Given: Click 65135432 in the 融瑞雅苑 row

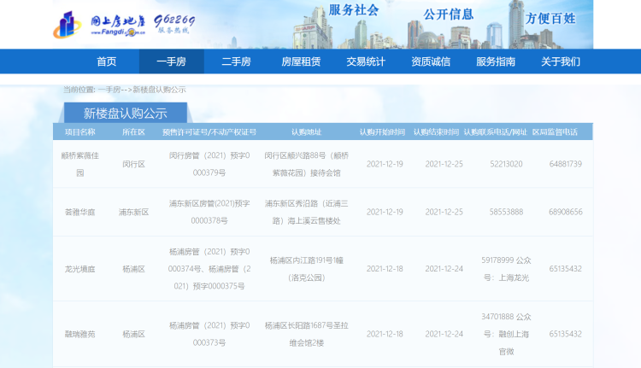Looking at the screenshot, I should (566, 334).
